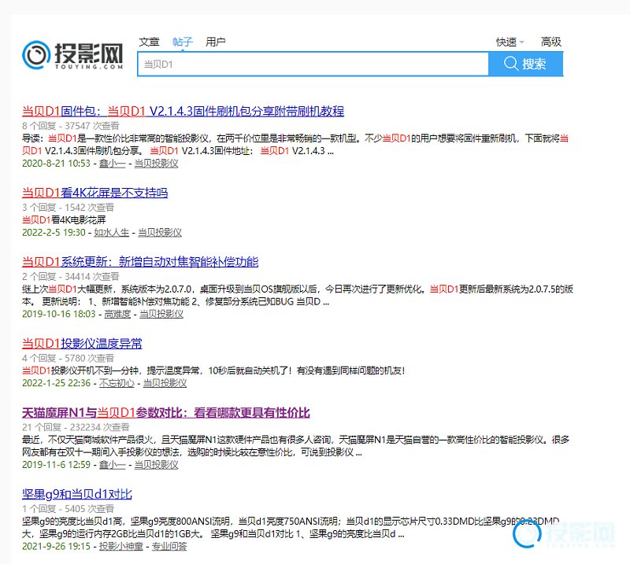630x564 pixels.
Task: Open the 当贝D1系统更新 post title
Action: (x=139, y=262)
